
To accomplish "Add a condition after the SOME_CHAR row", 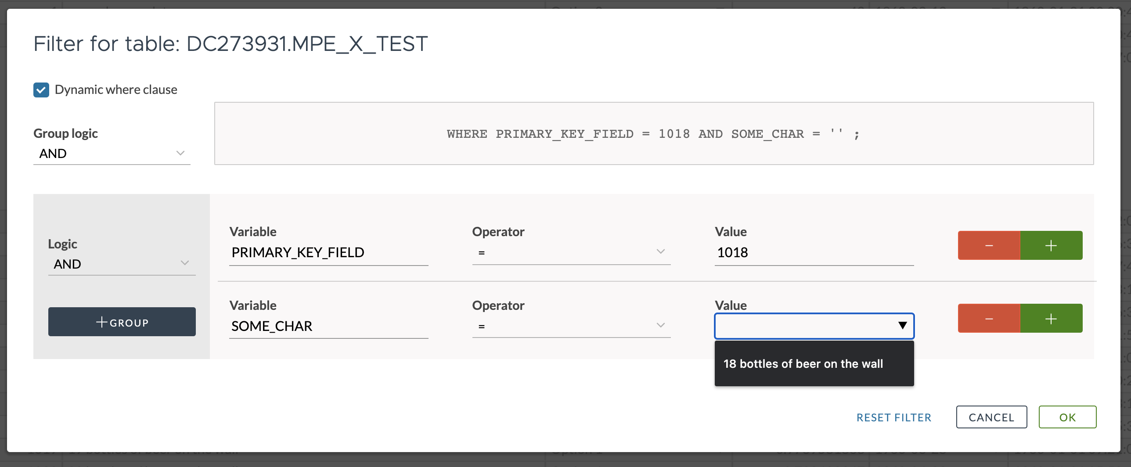I will click(1051, 318).
